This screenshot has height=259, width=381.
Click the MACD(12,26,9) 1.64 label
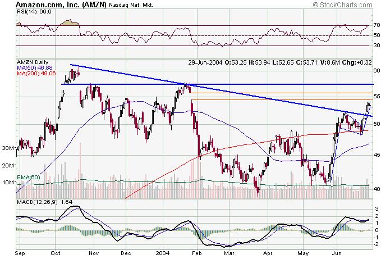pos(44,202)
